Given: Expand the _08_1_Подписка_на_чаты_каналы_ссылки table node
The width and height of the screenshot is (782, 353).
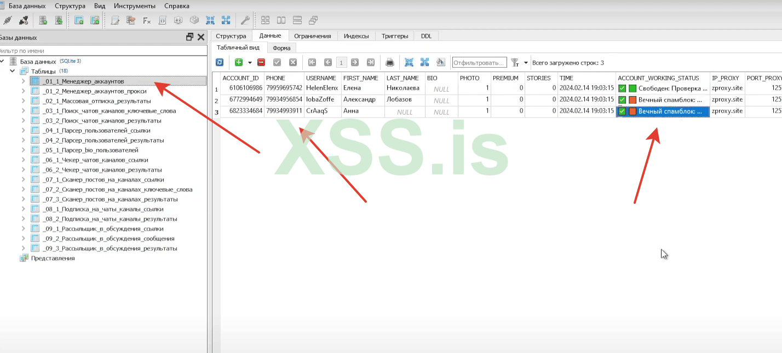Looking at the screenshot, I should 23,209.
